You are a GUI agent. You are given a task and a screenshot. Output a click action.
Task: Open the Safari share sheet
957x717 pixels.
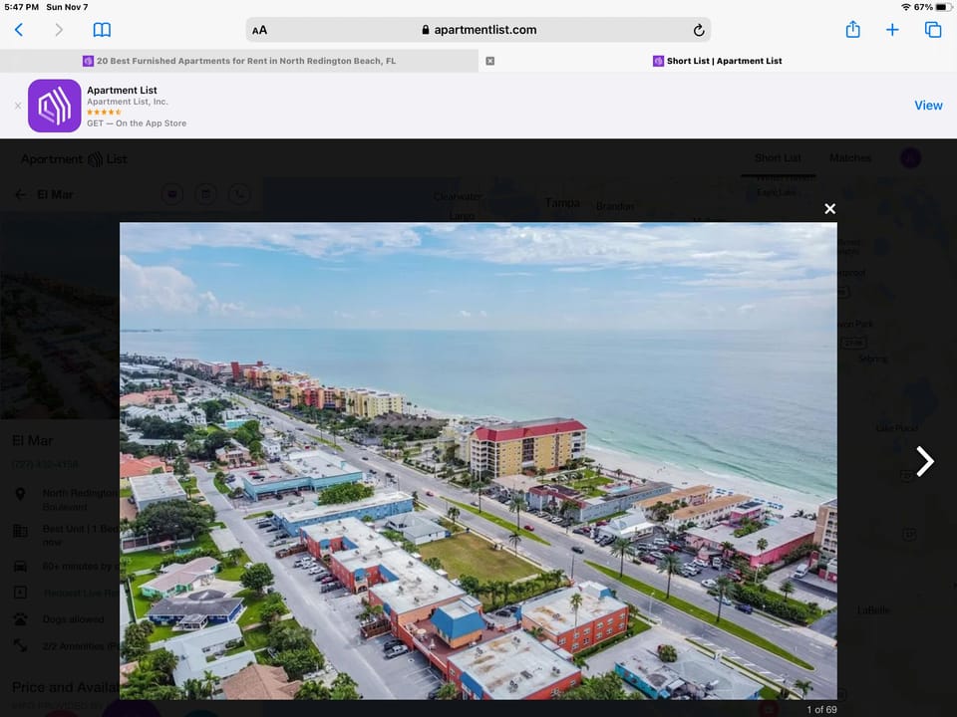852,30
